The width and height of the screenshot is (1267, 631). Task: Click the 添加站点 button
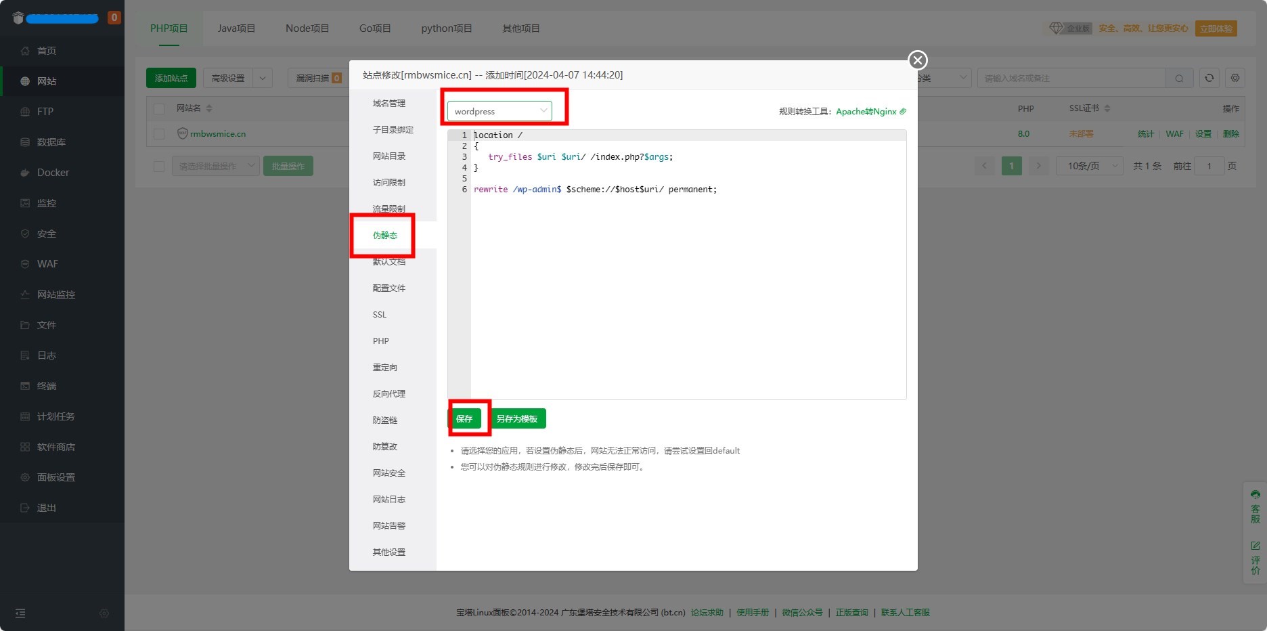point(171,78)
